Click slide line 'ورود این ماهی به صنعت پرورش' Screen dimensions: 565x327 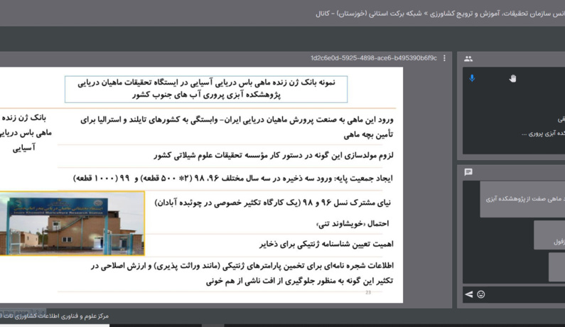(x=237, y=119)
